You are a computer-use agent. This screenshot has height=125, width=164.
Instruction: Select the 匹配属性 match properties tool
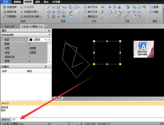click(10, 16)
